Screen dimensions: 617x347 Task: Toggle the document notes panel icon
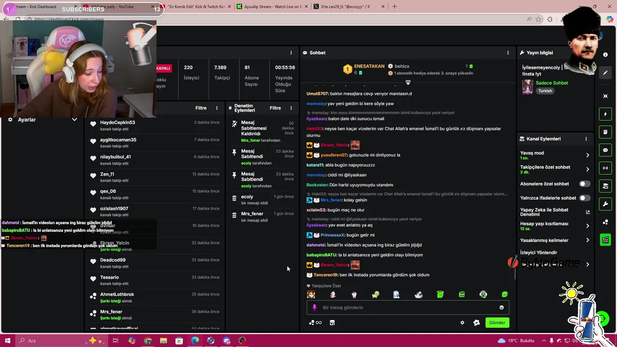(x=605, y=132)
